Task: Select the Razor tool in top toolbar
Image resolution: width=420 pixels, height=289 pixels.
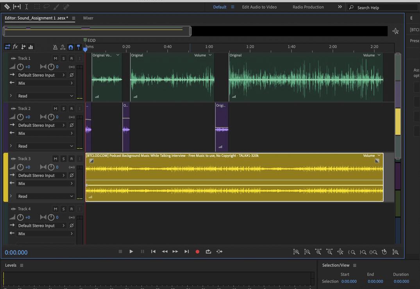Action: click(7, 7)
